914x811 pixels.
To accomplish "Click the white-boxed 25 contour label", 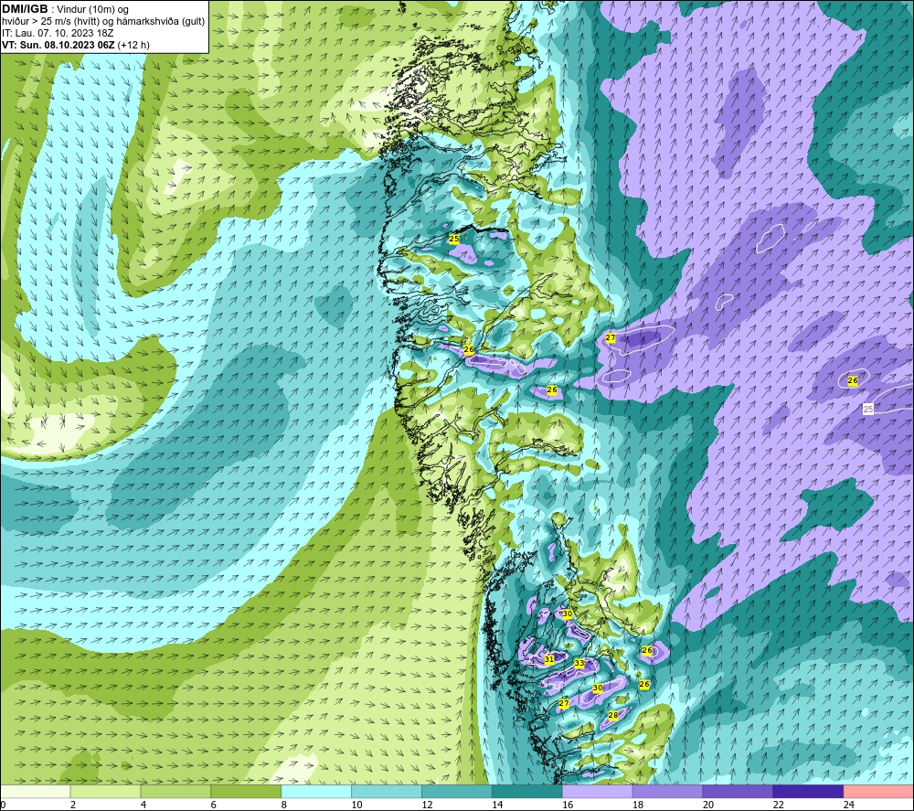I will pos(868,410).
